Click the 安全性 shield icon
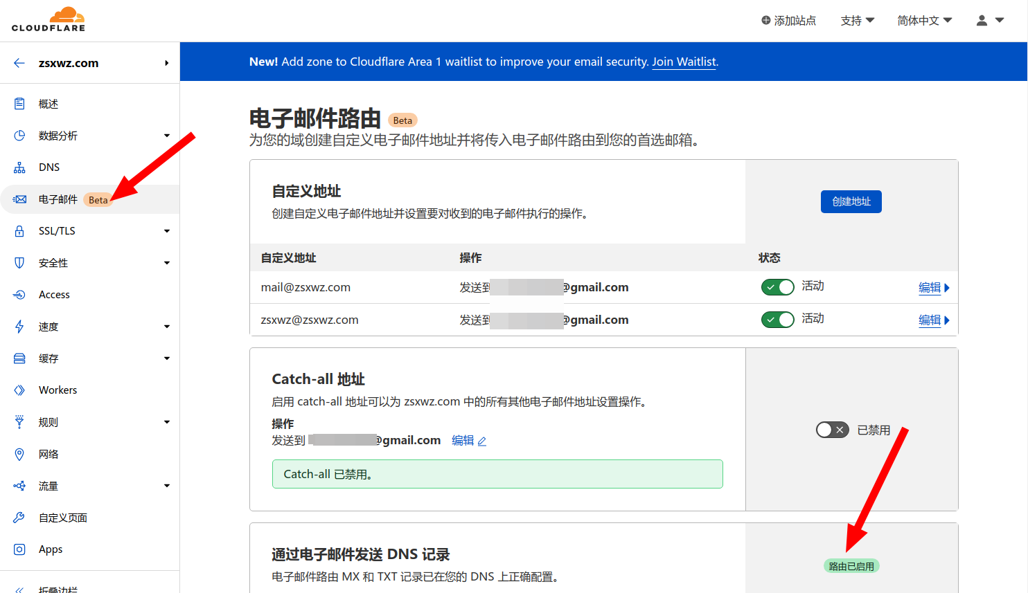The image size is (1028, 593). (19, 263)
